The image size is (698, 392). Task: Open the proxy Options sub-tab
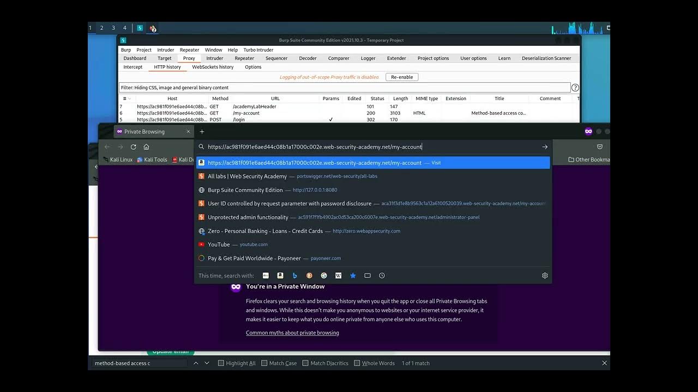(x=253, y=67)
